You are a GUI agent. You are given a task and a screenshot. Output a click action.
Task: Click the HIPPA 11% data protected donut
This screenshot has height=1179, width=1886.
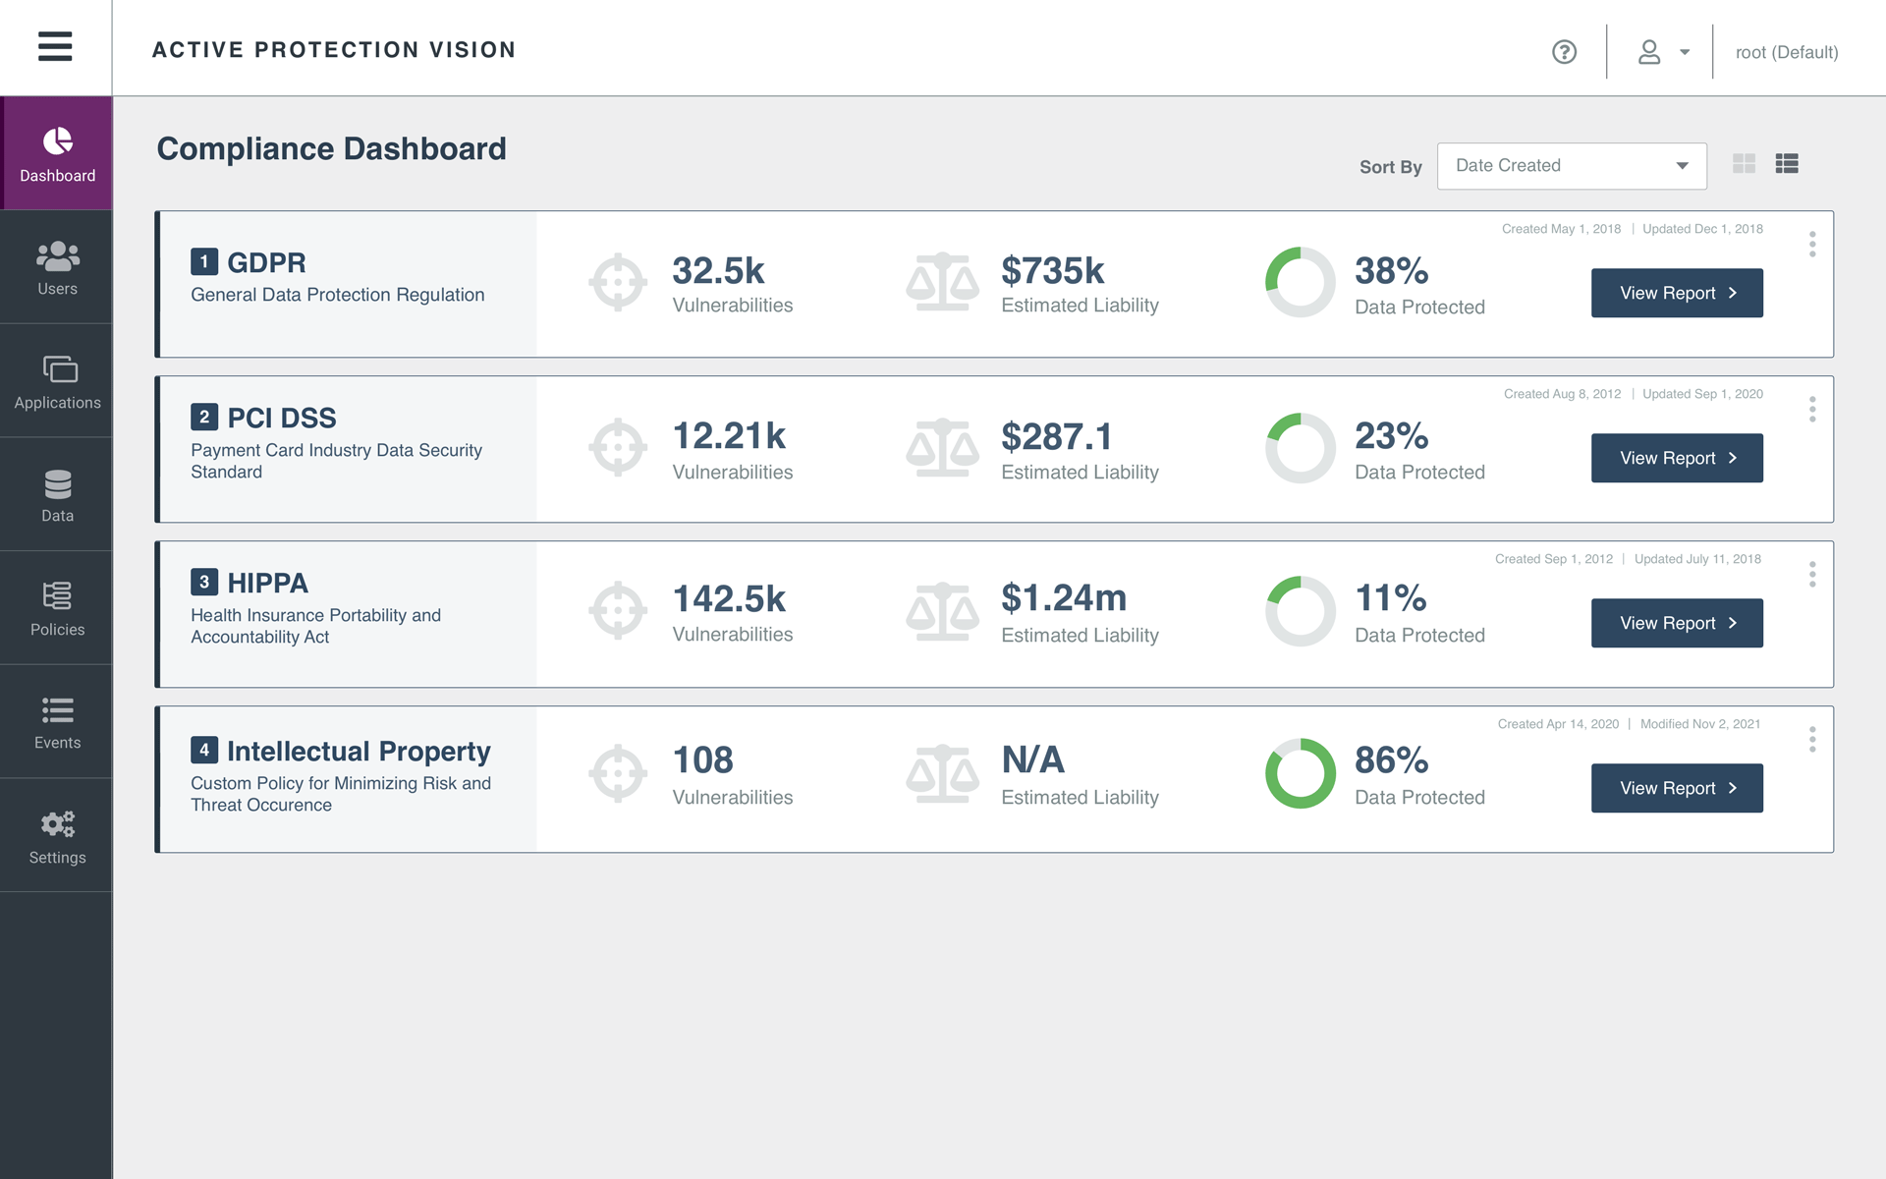coord(1301,611)
